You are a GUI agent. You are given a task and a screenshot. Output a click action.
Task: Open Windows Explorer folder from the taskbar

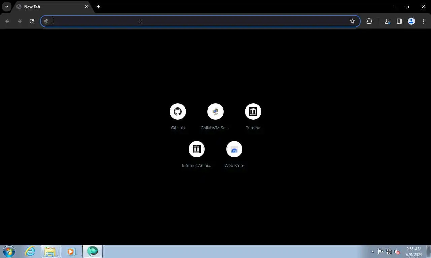[50, 251]
